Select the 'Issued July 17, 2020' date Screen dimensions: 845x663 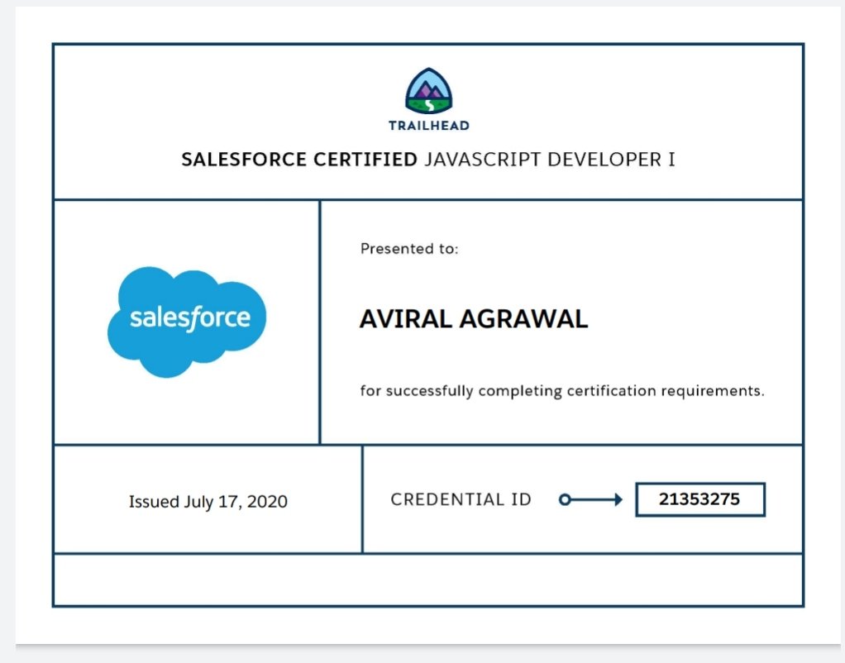coord(208,502)
